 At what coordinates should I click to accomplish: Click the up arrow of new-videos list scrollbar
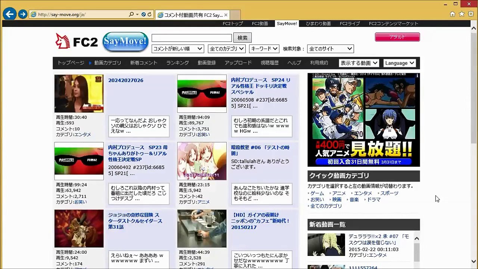coord(417,238)
